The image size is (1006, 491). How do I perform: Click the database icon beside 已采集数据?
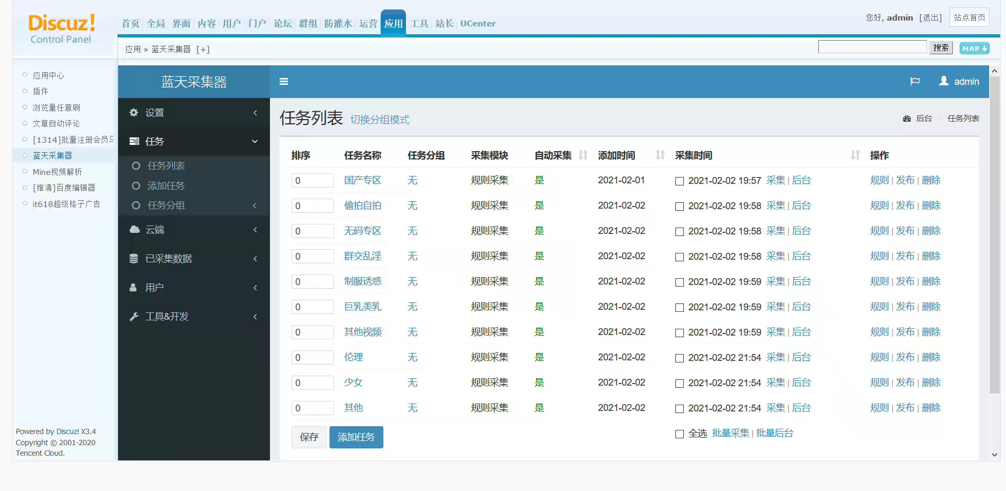pyautogui.click(x=134, y=259)
